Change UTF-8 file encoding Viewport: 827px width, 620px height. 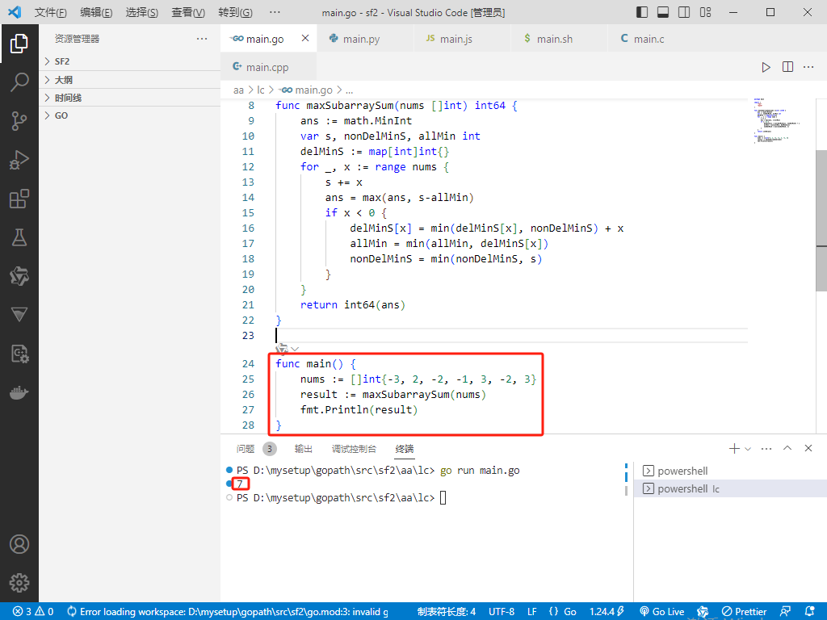pos(501,612)
